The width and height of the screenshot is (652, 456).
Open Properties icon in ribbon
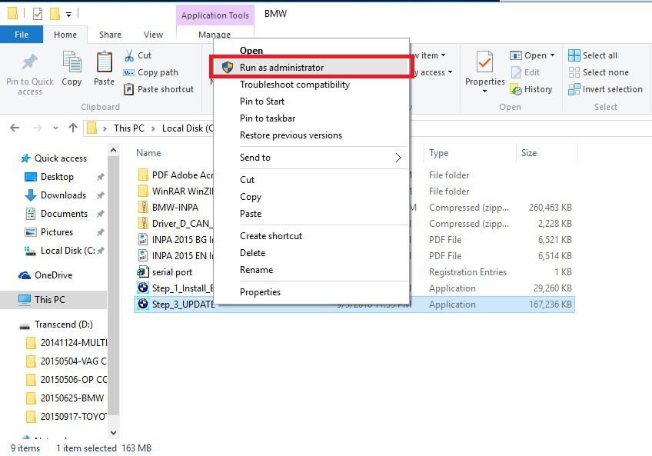[485, 62]
